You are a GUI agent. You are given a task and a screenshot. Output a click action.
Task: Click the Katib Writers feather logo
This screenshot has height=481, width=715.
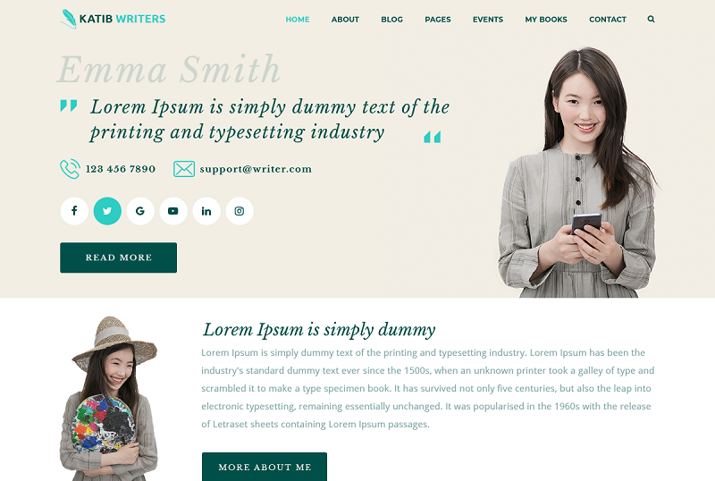[x=69, y=19]
